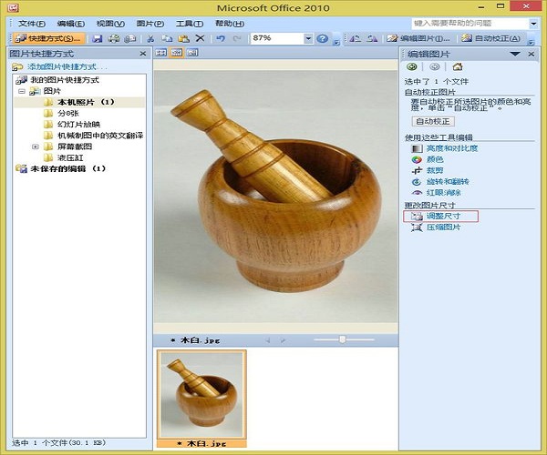Open 亮度和对比度 brightness and contrast tool
Viewport: 547px width, 455px height.
click(451, 147)
